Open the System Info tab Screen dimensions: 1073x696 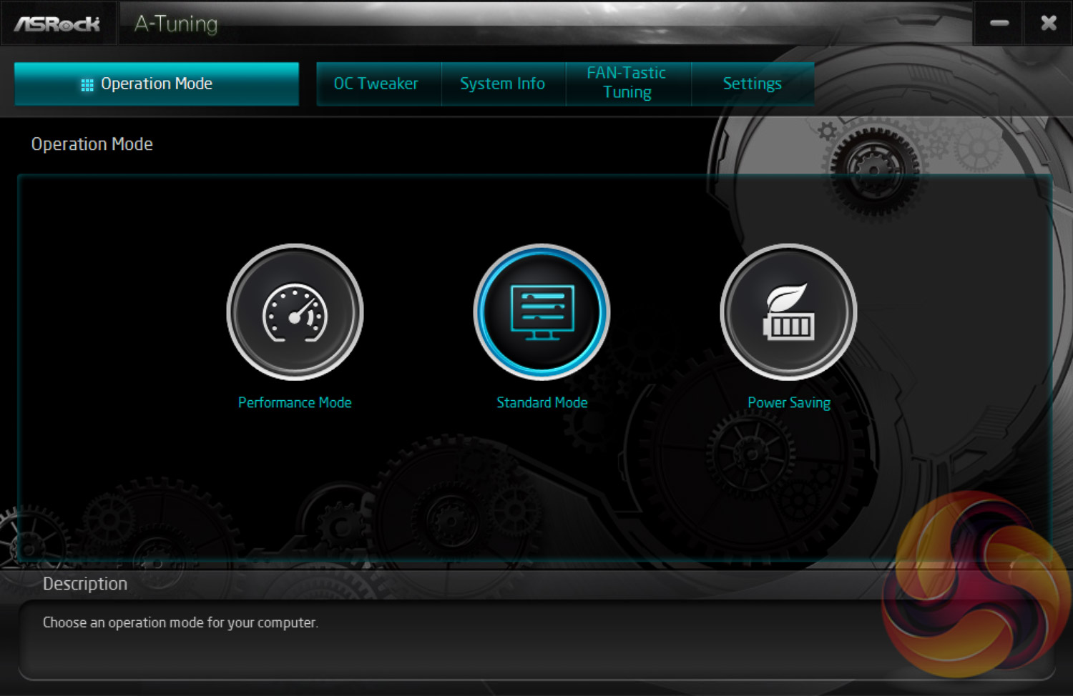point(503,84)
